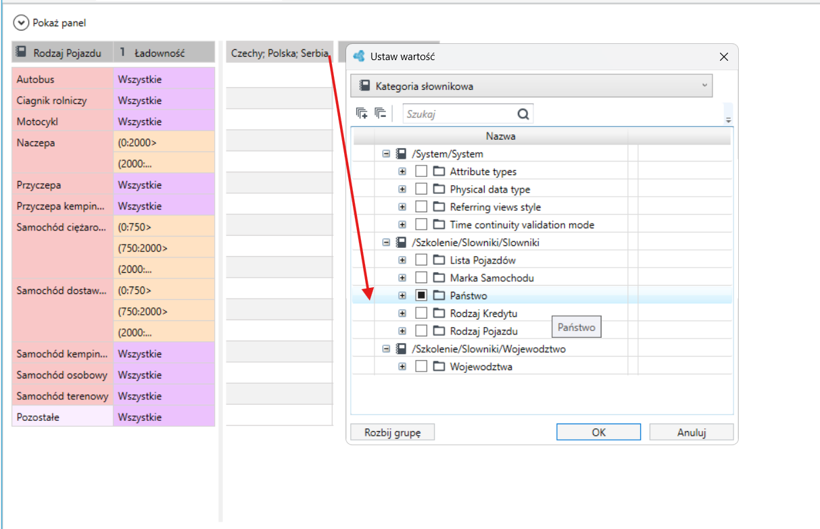The width and height of the screenshot is (820, 529).
Task: Toggle the Państwo checkbox
Action: [x=421, y=295]
